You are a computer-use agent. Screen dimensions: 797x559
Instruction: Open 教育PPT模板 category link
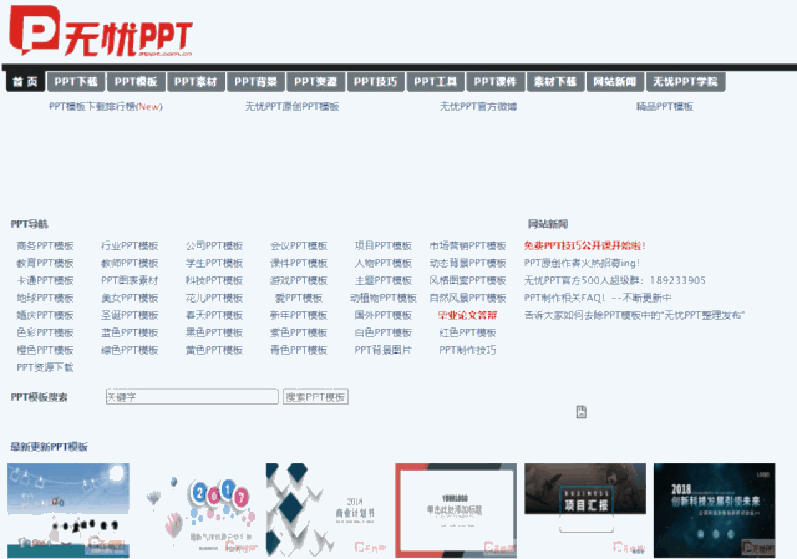(x=45, y=263)
